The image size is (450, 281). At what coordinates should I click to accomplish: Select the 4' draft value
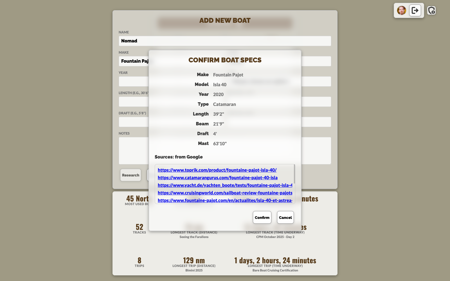pyautogui.click(x=215, y=134)
